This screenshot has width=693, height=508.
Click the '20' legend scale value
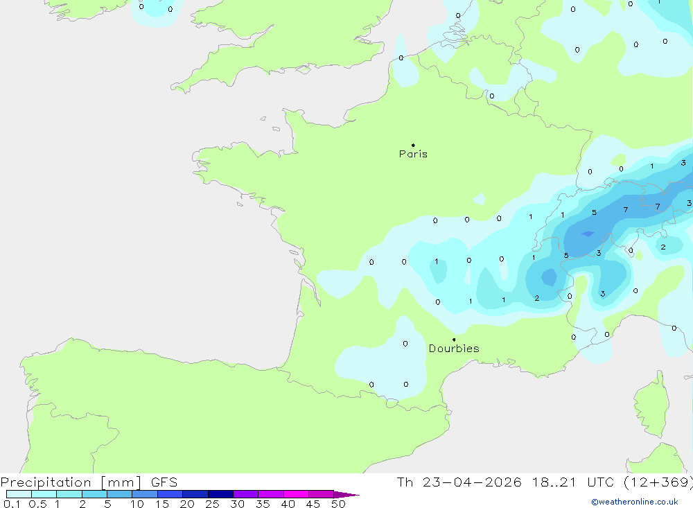point(187,504)
